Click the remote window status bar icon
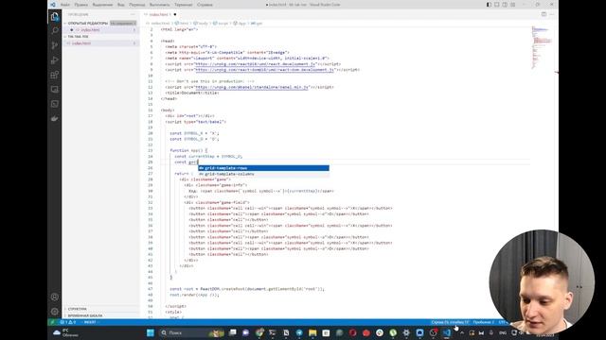606x340 pixels. 52,322
